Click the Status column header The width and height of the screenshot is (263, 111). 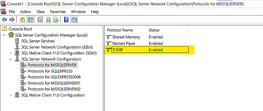click(154, 30)
